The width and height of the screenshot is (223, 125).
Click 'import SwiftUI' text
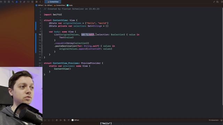point(53,15)
